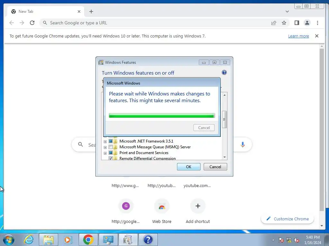Click the Google search magnifier icon
The image size is (329, 246).
[80, 144]
